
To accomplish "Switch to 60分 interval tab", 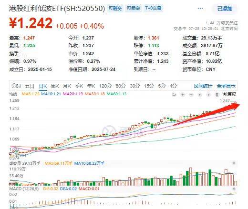I will coord(120,86).
